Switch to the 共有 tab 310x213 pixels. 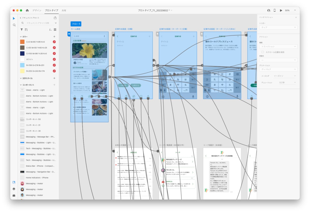tap(64, 10)
